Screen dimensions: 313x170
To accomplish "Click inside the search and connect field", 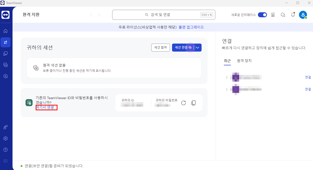I will (164, 15).
